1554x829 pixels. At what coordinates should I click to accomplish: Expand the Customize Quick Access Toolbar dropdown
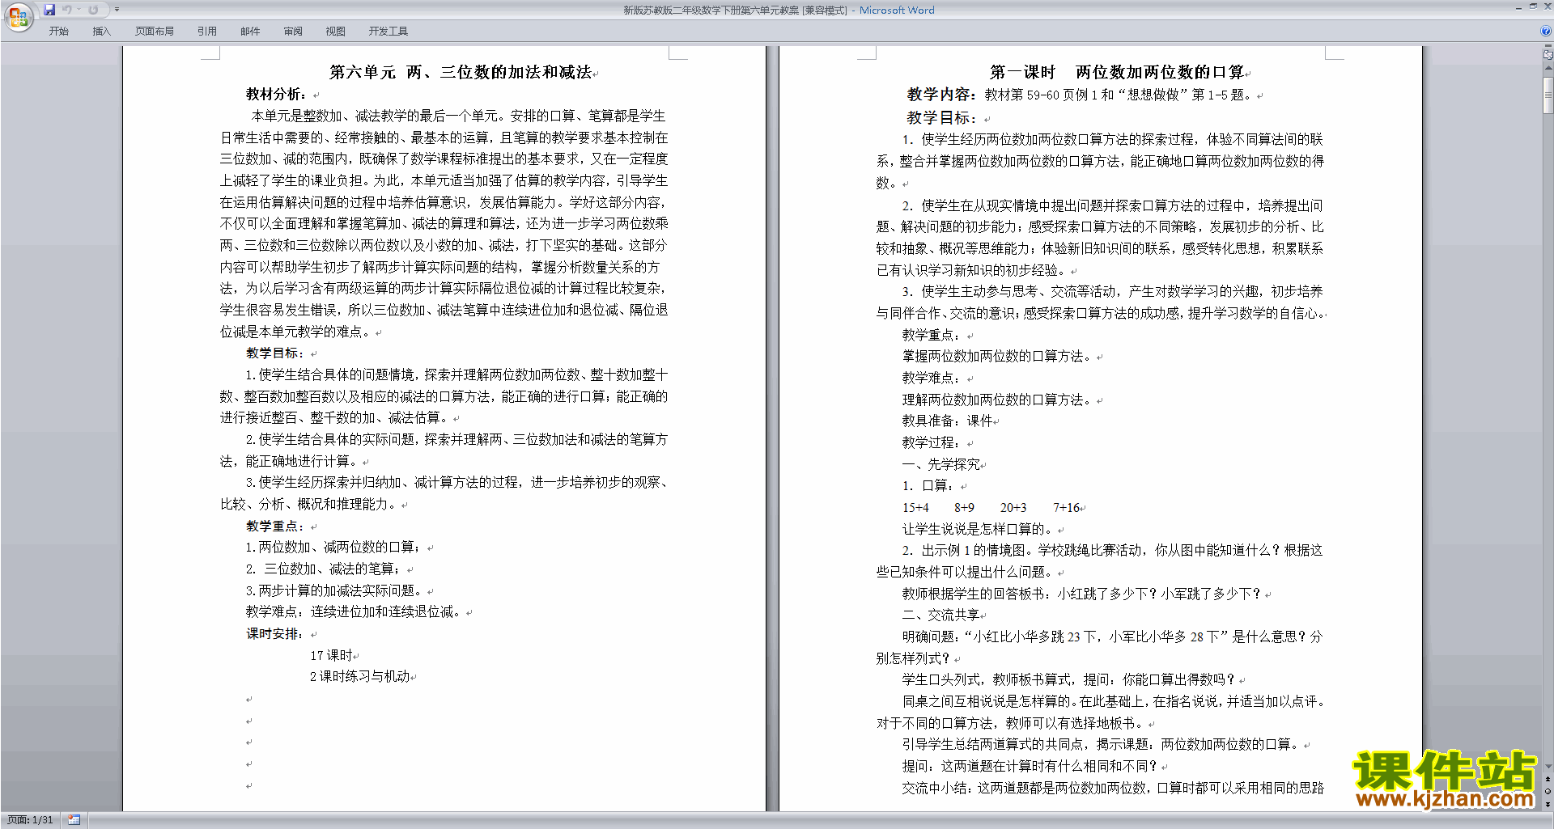(x=117, y=10)
